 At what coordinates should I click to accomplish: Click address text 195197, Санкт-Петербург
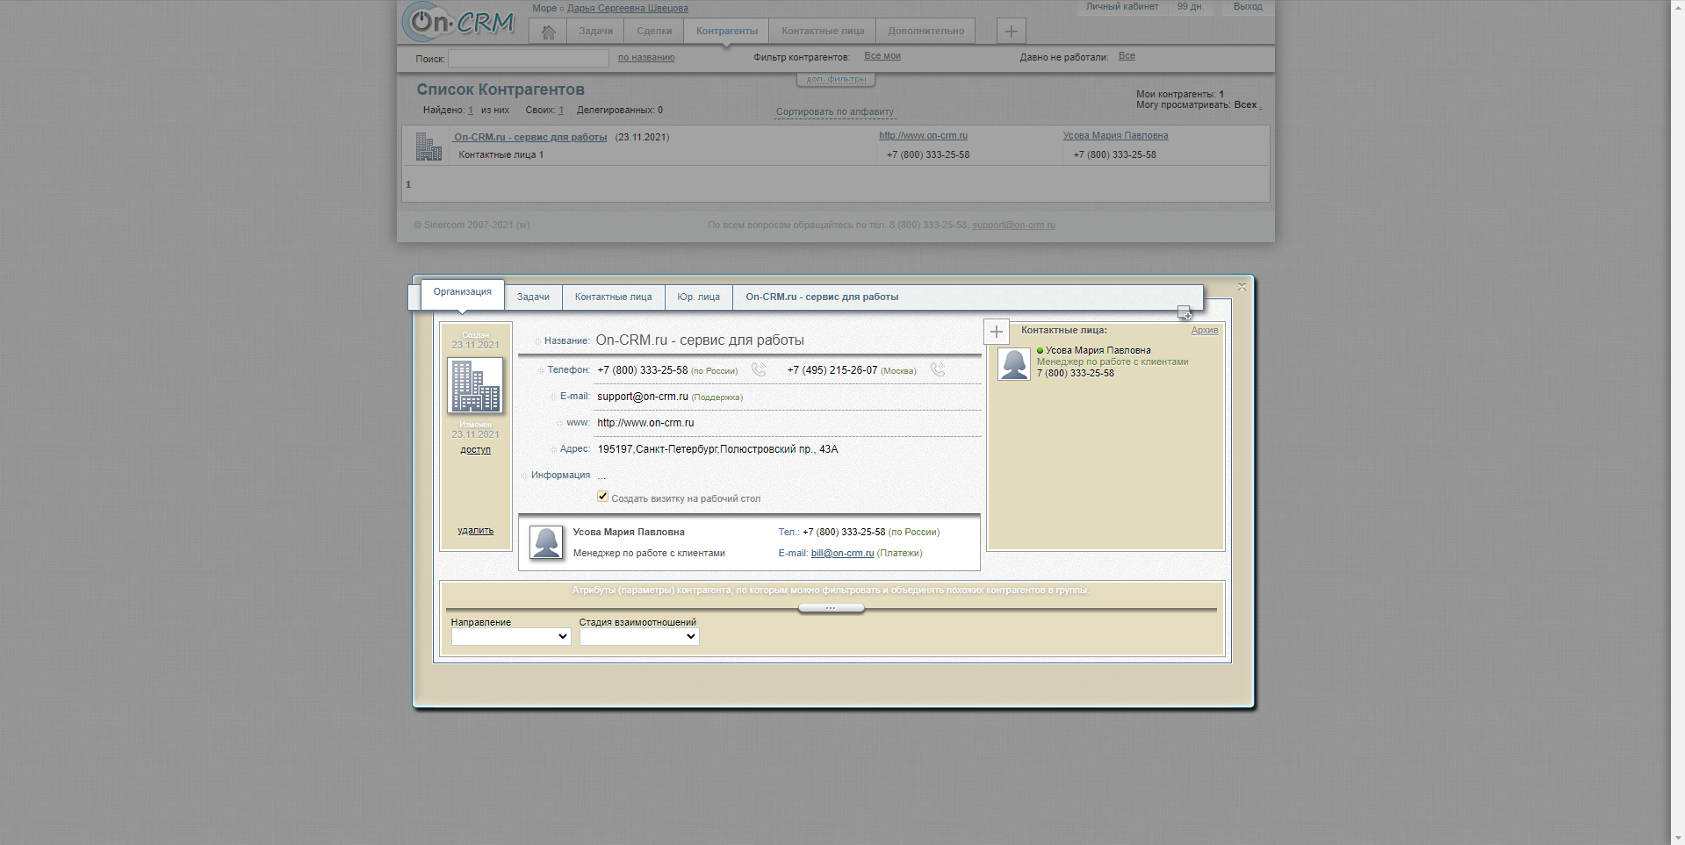717,449
